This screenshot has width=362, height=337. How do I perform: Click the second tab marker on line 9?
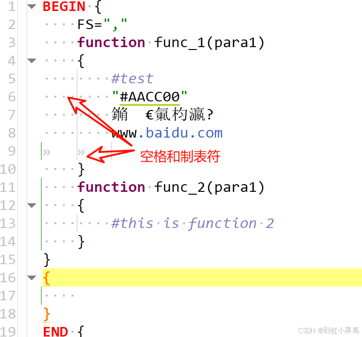81,152
